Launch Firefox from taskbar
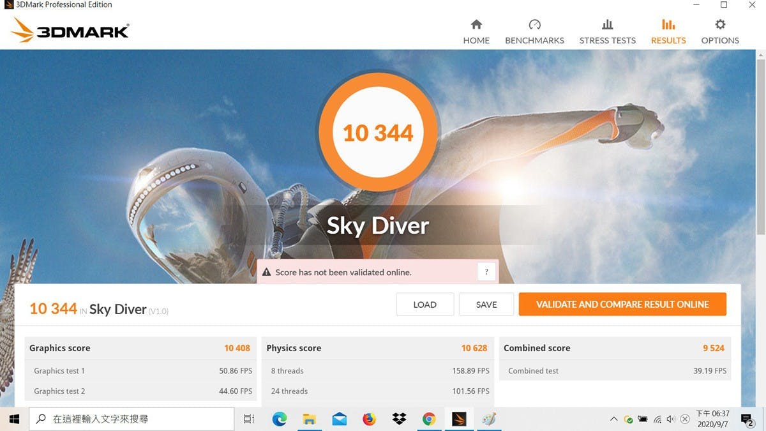The image size is (766, 431). click(x=370, y=419)
